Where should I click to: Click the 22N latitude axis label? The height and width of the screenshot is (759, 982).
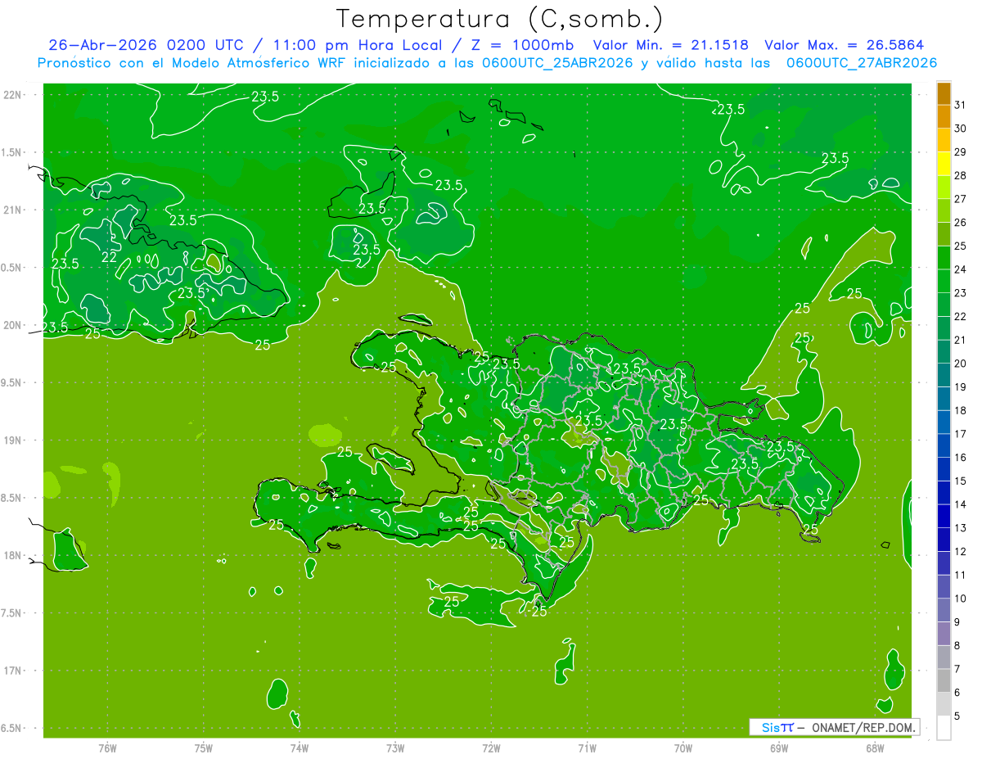pyautogui.click(x=13, y=94)
